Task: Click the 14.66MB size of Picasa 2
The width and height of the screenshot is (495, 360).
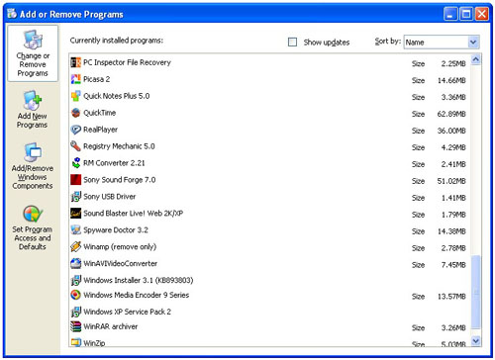Action: [x=451, y=80]
